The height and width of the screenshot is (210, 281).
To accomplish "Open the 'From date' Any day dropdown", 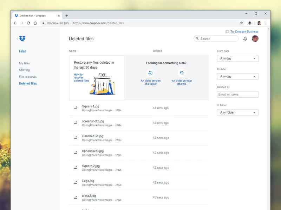I will pyautogui.click(x=237, y=58).
